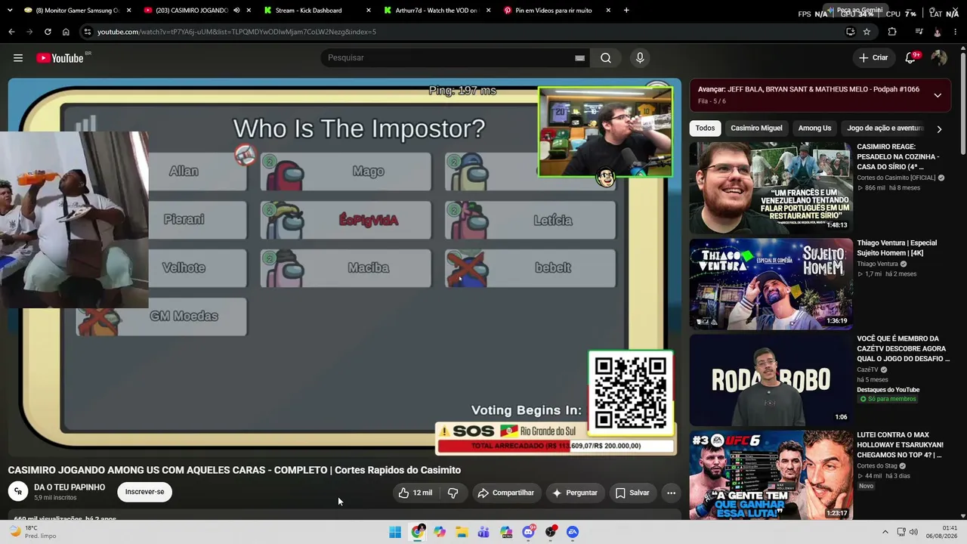
Task: Open the browser media controls
Action: (919, 32)
